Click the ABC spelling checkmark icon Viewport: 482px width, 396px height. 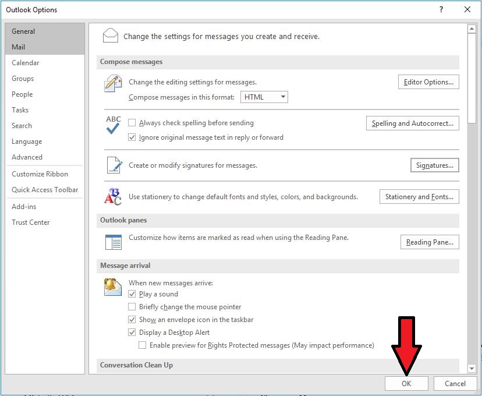pyautogui.click(x=113, y=125)
